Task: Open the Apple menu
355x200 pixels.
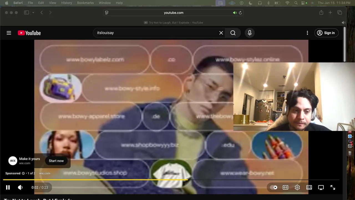Action: [x=7, y=3]
